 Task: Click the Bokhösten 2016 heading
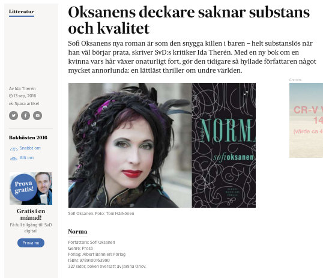click(x=28, y=137)
